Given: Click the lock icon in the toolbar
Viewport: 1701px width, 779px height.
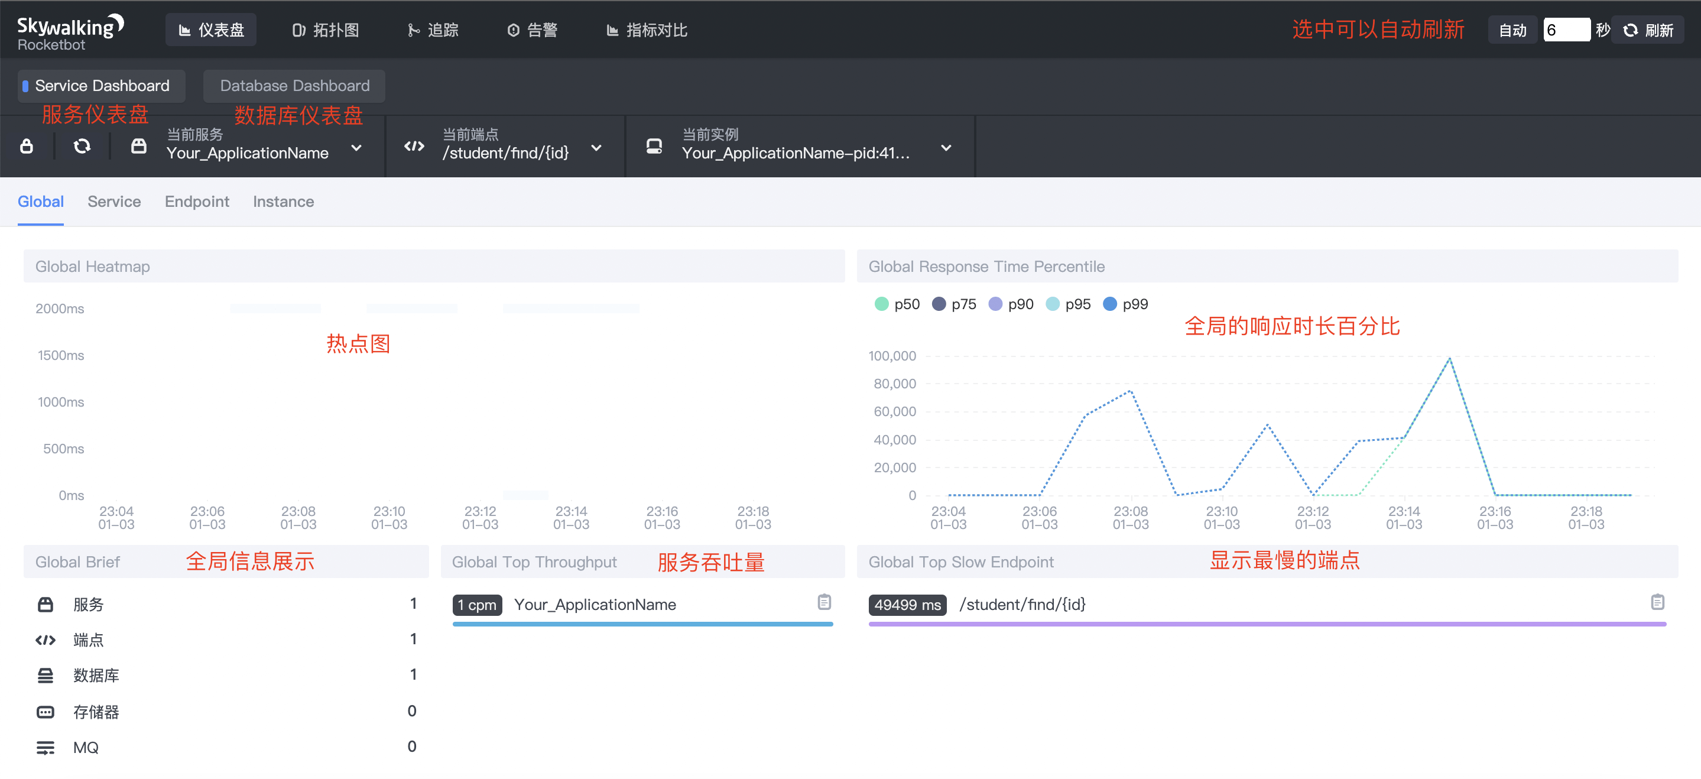Looking at the screenshot, I should click(27, 146).
